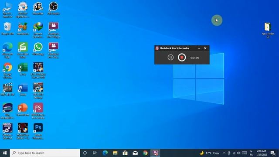The image size is (279, 157).
Task: Click the Show desktop strip at the taskbar's right end
Action: [x=278, y=153]
